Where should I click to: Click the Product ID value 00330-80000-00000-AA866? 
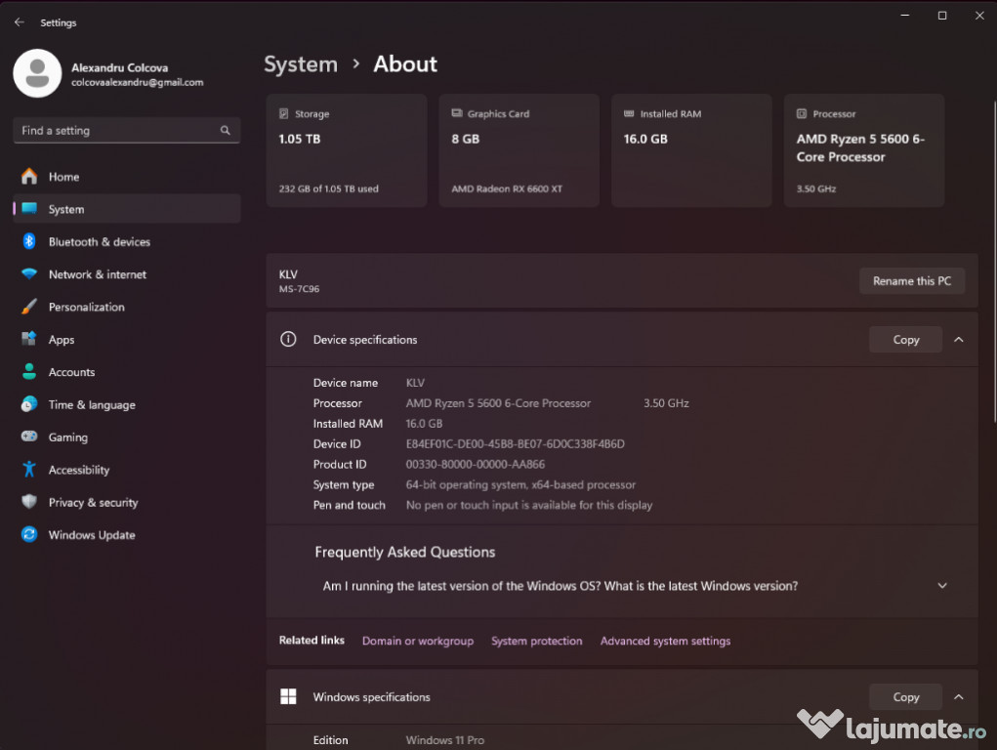475,464
